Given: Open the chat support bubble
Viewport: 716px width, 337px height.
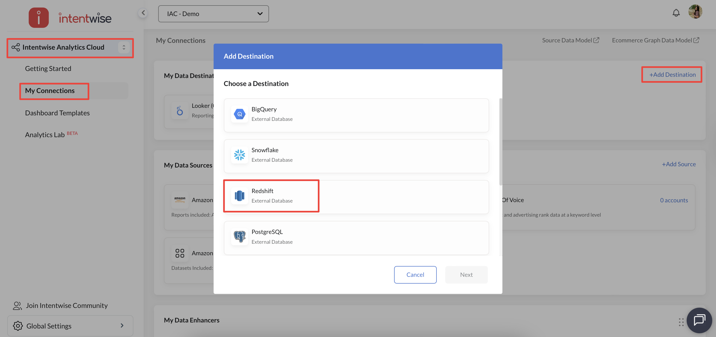Looking at the screenshot, I should 699,320.
